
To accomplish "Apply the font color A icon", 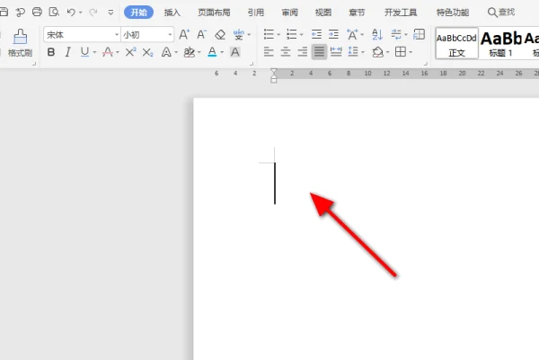I will point(212,52).
